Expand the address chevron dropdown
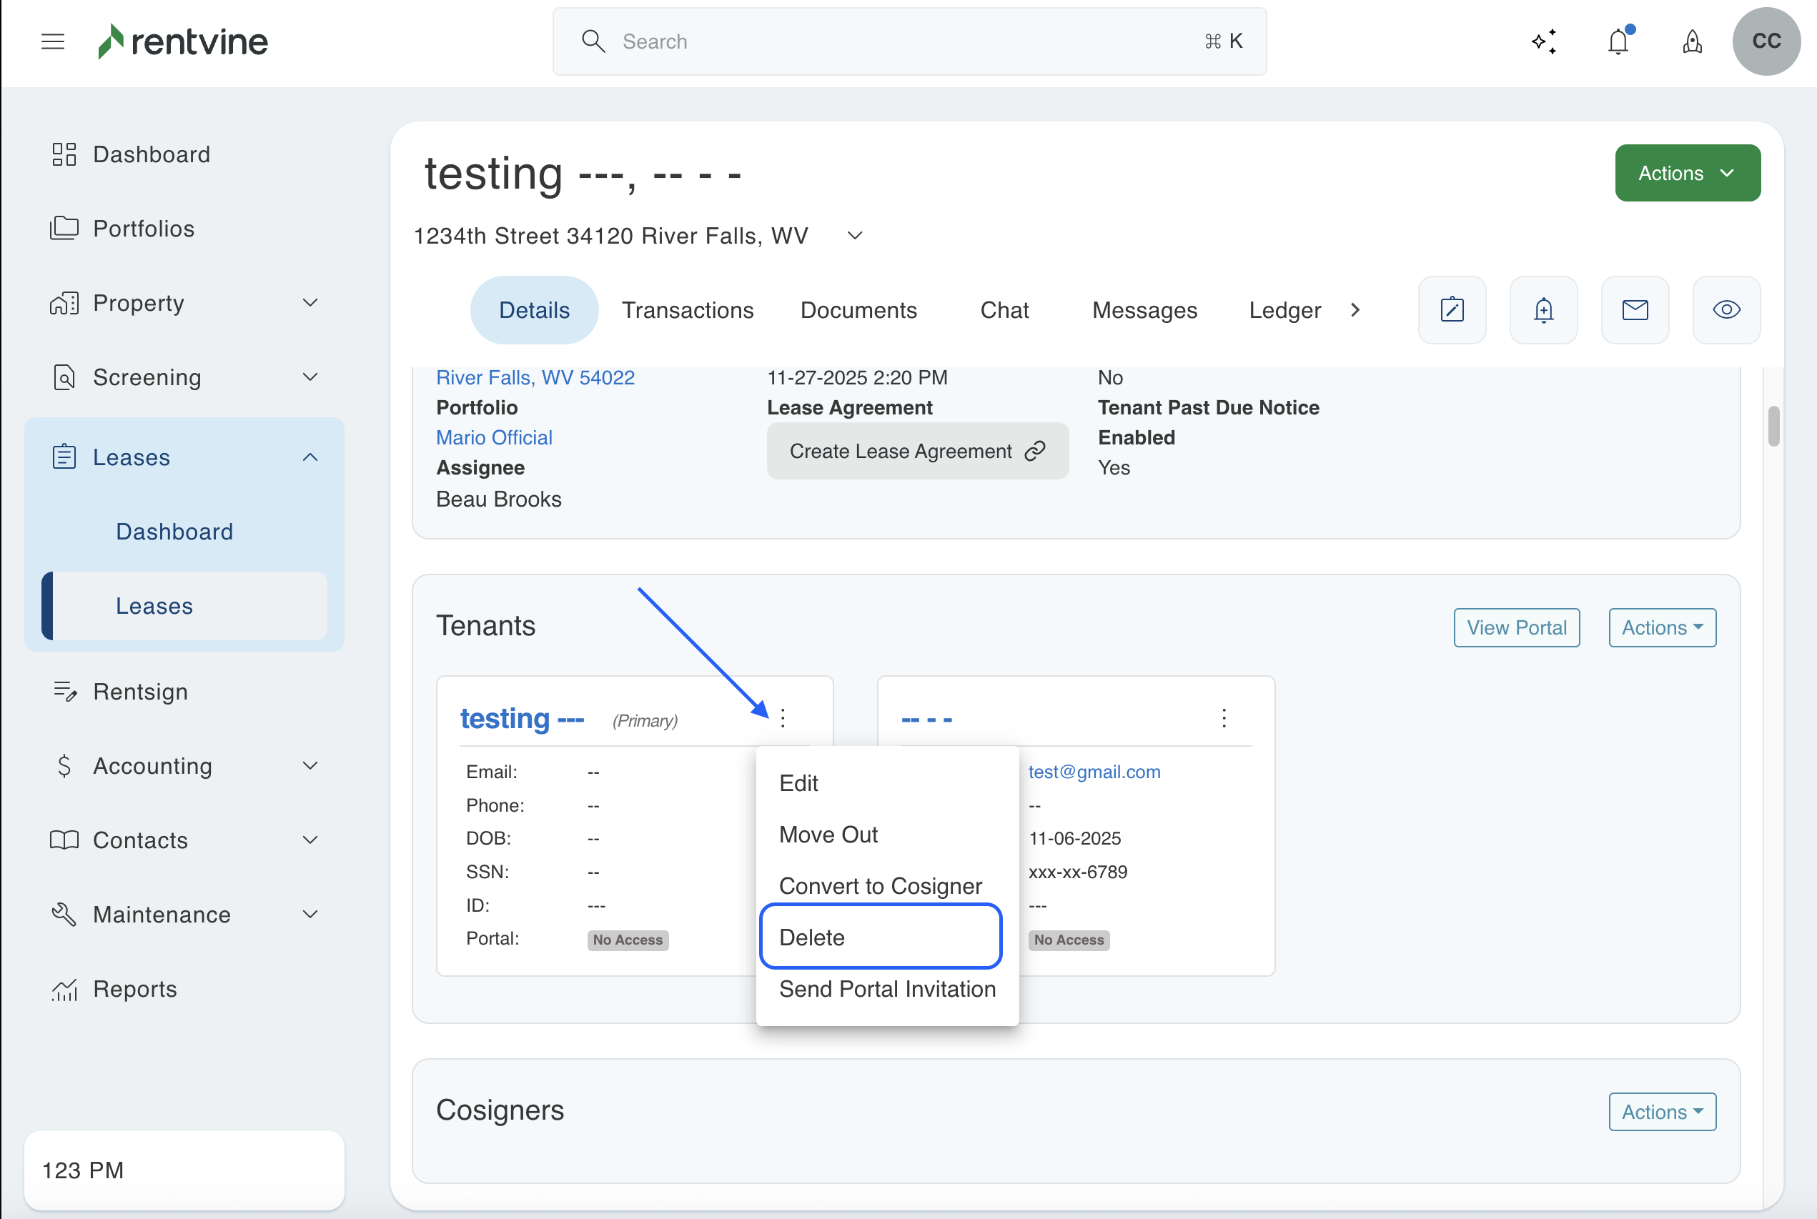Viewport: 1817px width, 1219px height. point(854,236)
